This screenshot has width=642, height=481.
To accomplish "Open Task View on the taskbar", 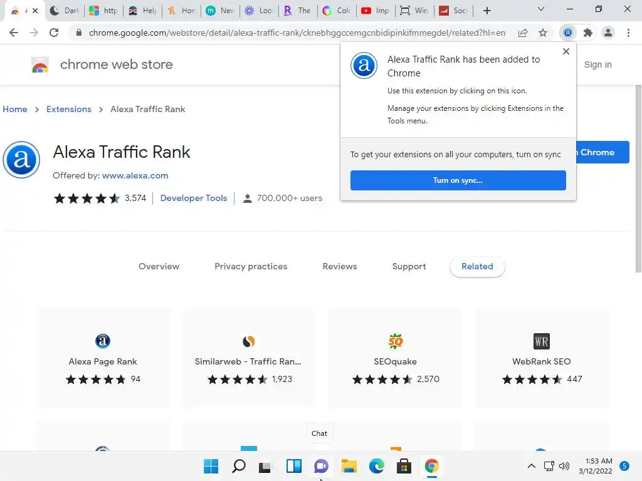I will 265,466.
